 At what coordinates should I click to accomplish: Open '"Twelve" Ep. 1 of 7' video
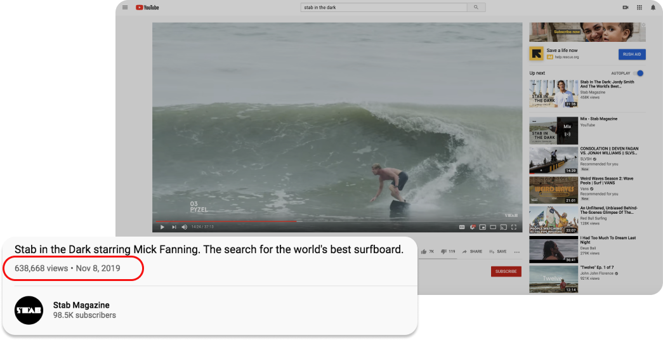[x=597, y=267]
